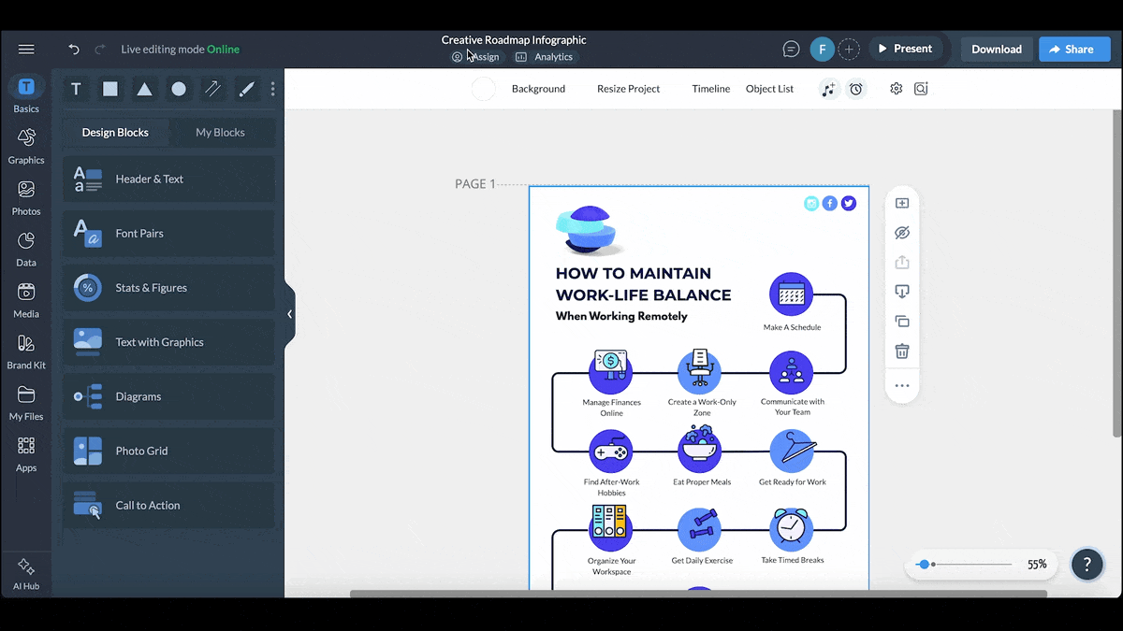This screenshot has width=1123, height=631.
Task: Open the Timeline menu item
Action: tap(710, 88)
